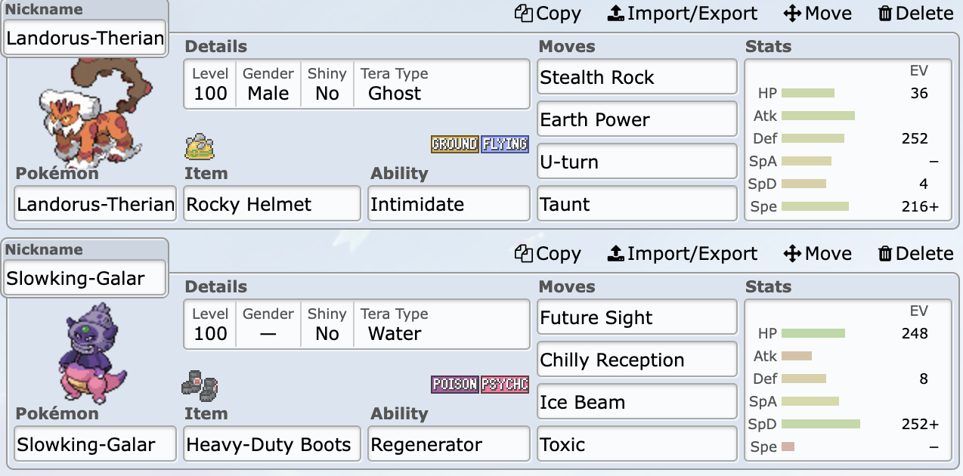This screenshot has width=963, height=476.
Task: Click Slowking-Galar SpD EV value 252+
Action: click(920, 424)
